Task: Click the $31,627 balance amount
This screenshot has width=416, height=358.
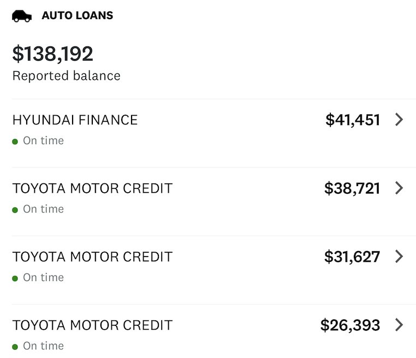Action: point(352,256)
